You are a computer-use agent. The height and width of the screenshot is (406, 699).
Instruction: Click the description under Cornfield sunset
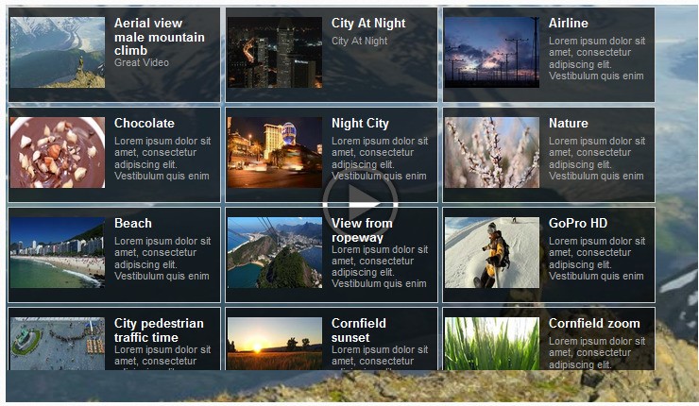(379, 357)
